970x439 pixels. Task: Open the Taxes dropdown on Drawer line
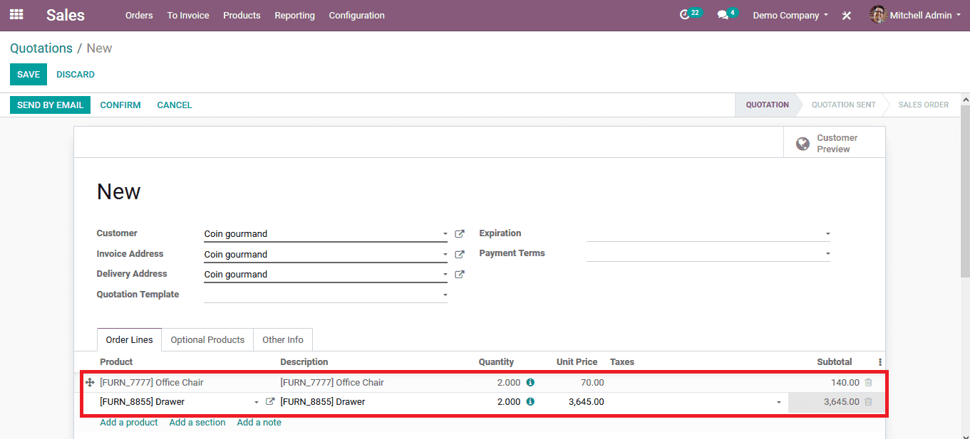point(778,402)
